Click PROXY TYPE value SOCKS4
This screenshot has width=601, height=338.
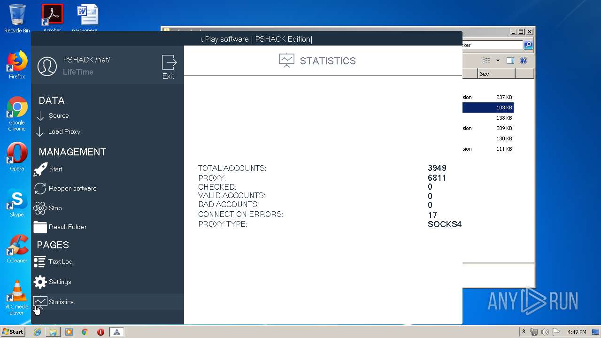click(x=445, y=224)
